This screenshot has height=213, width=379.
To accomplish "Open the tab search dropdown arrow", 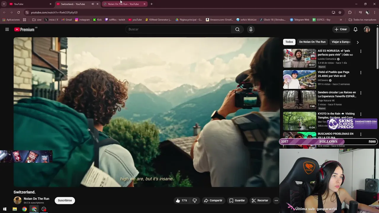I will 4,4.
